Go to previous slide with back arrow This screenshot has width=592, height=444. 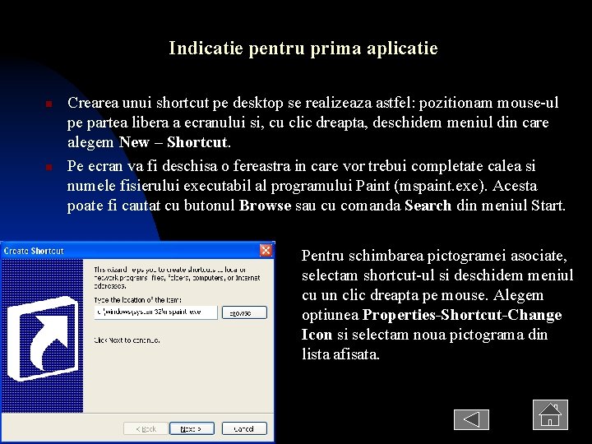point(471,419)
